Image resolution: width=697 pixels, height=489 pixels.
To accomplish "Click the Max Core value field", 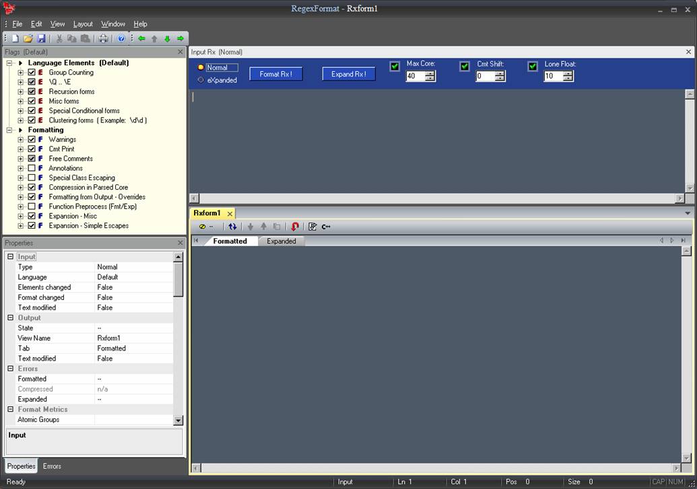I will click(x=416, y=77).
